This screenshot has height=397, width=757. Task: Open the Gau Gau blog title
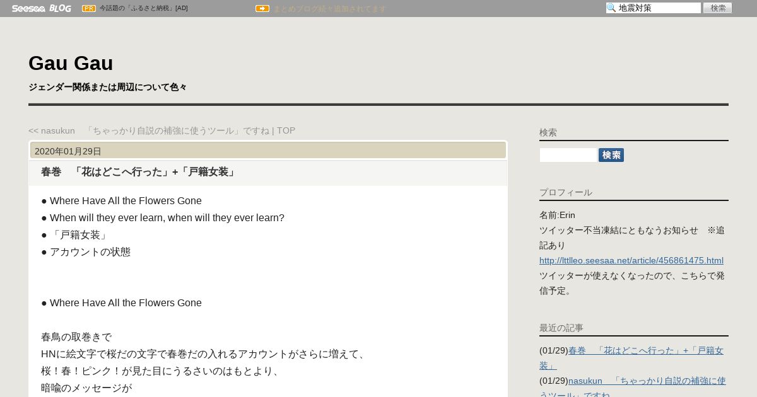click(71, 63)
